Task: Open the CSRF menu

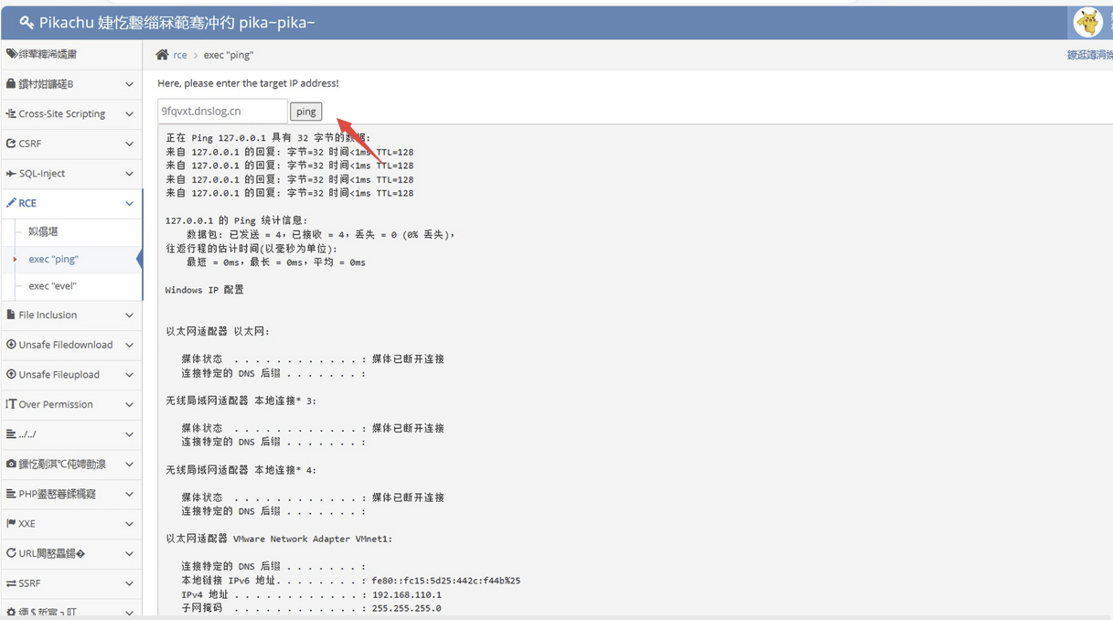Action: (x=71, y=144)
